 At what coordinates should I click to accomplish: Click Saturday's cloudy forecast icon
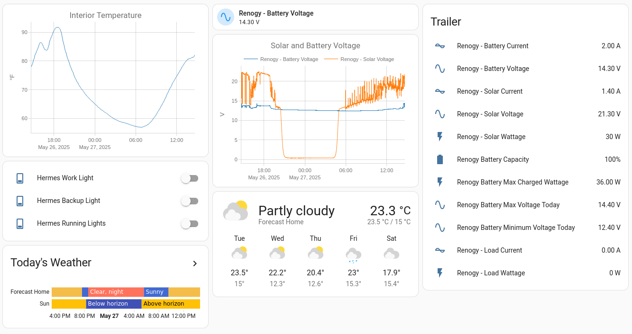pyautogui.click(x=392, y=253)
